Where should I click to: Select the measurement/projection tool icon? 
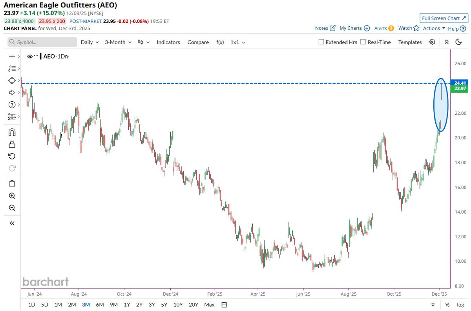pos(11,117)
